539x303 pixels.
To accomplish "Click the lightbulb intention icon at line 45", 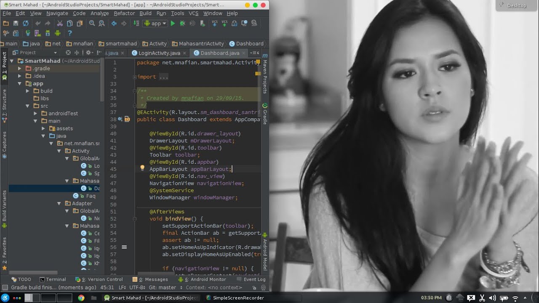I will (142, 169).
